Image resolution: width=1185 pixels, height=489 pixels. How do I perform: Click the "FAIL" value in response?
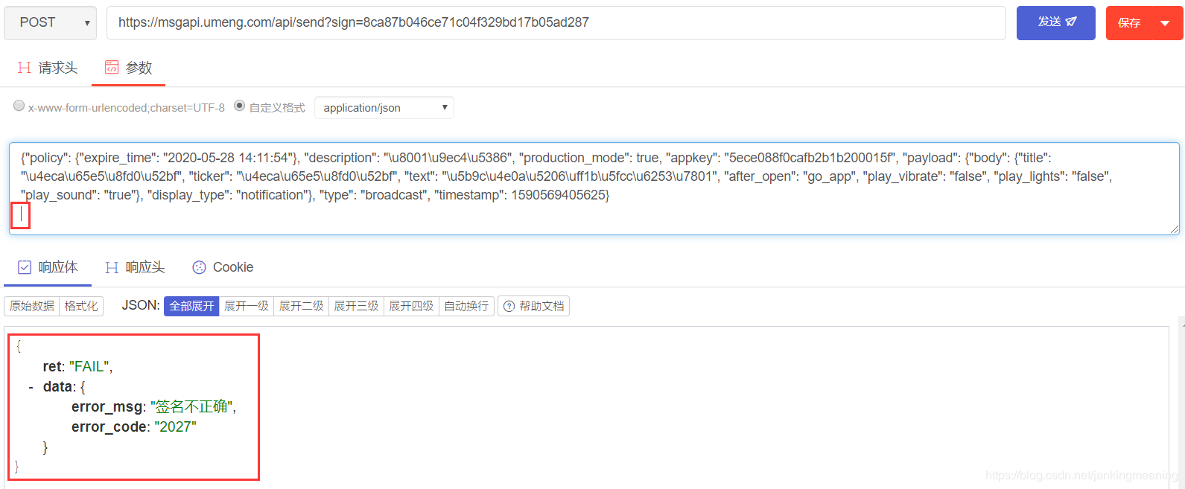pos(90,367)
